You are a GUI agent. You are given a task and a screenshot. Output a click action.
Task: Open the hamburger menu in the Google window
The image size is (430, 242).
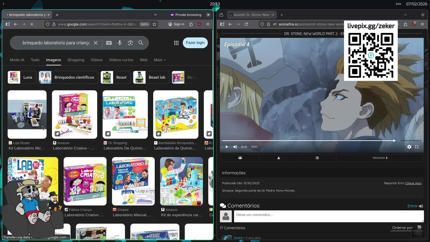coord(208,24)
